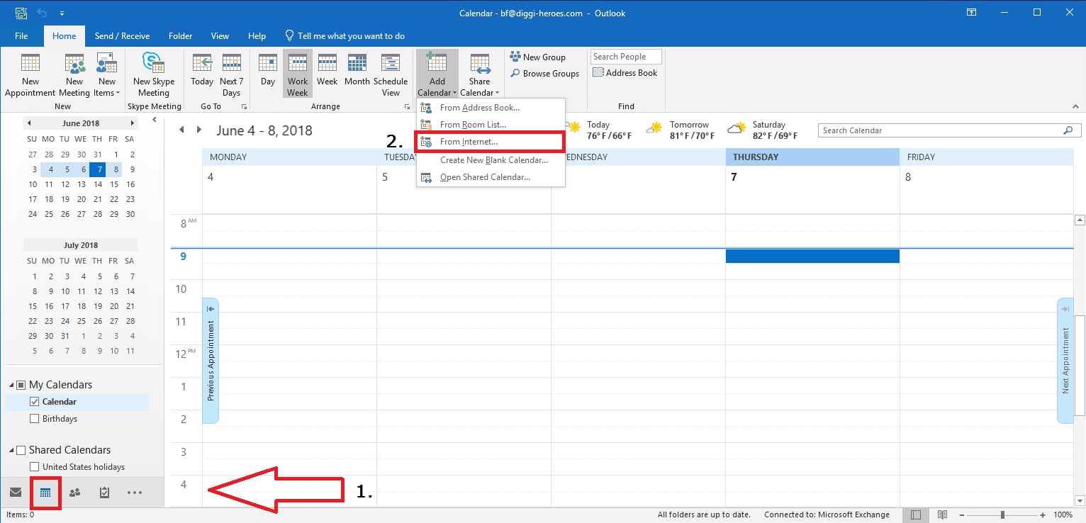Select Work Week view
This screenshot has height=523, width=1086.
pos(298,75)
